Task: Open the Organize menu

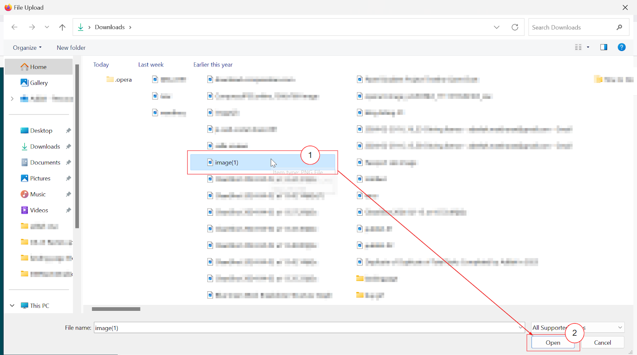Action: point(27,48)
